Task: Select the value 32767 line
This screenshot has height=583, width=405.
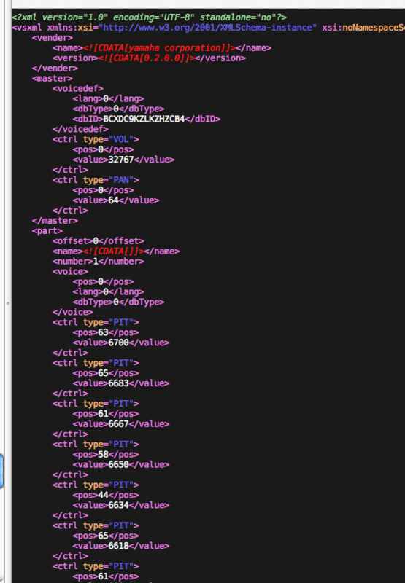Action: (x=123, y=160)
